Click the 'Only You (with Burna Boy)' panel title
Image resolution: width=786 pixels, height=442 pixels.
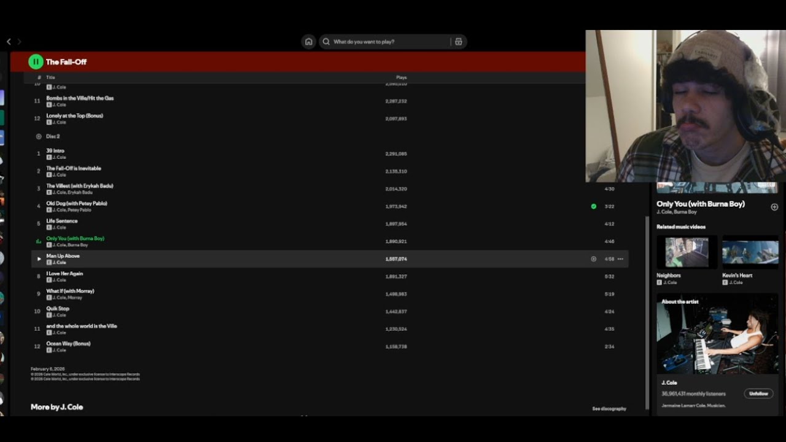(701, 204)
